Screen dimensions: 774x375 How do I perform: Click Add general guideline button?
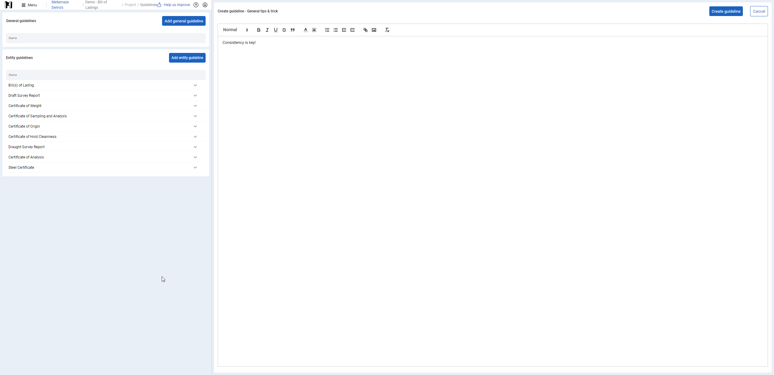(184, 21)
